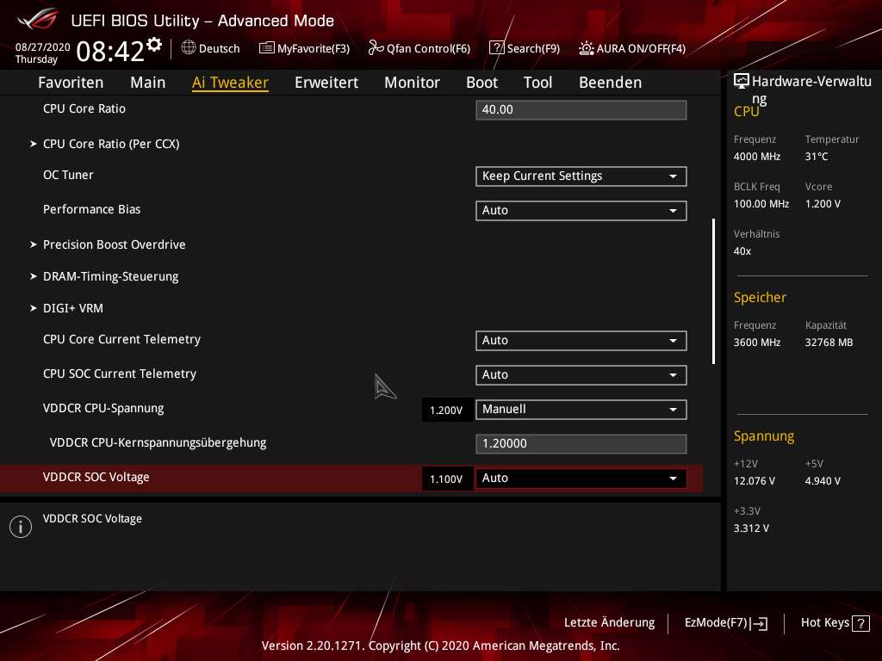Screen dimensions: 882x661
Task: Click the CPU Core Ratio label
Action: point(84,109)
